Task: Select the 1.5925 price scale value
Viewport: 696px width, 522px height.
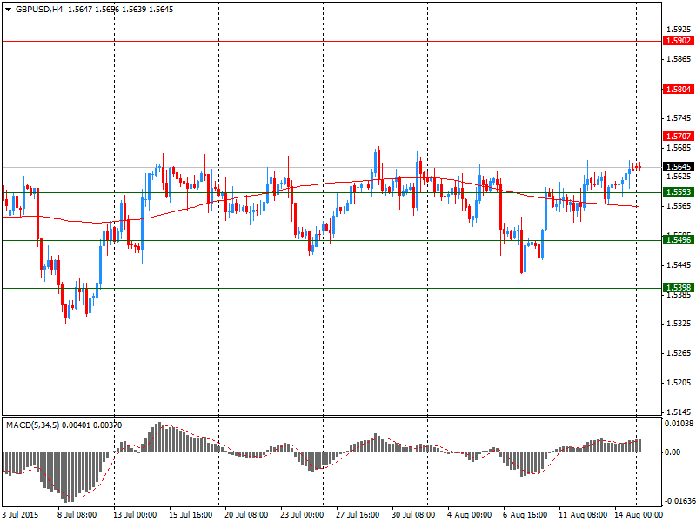Action: [679, 30]
